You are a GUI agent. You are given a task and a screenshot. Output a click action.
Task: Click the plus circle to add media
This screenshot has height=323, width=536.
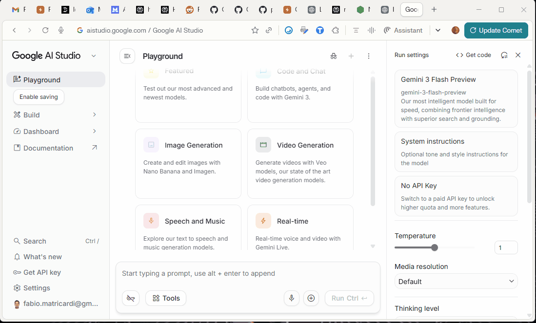pos(311,298)
